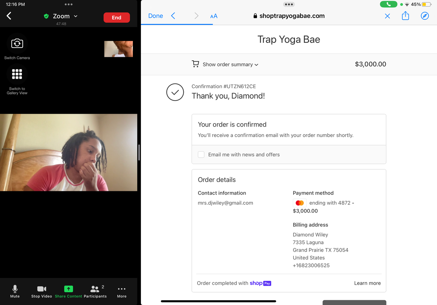Click the Learn more link
The width and height of the screenshot is (437, 305).
click(367, 283)
